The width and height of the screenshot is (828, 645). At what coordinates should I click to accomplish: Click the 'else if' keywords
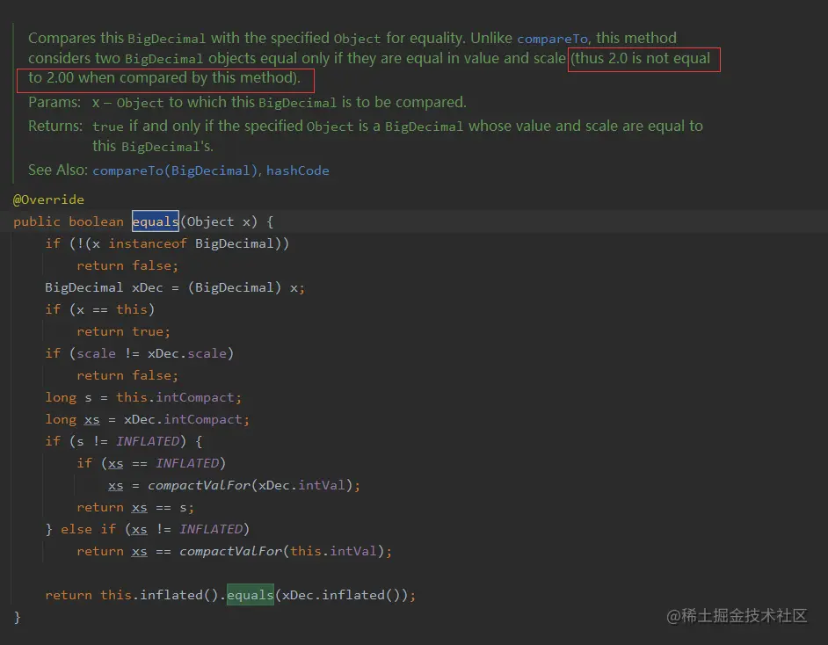click(x=88, y=529)
